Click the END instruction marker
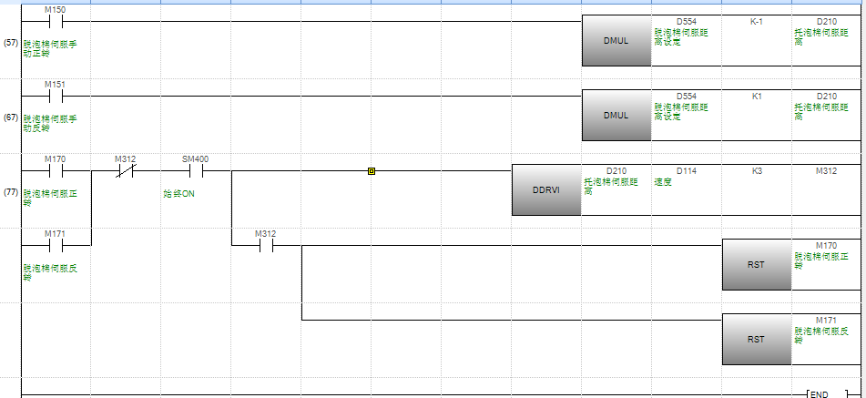Viewport: 866px width, 398px height. tap(820, 394)
